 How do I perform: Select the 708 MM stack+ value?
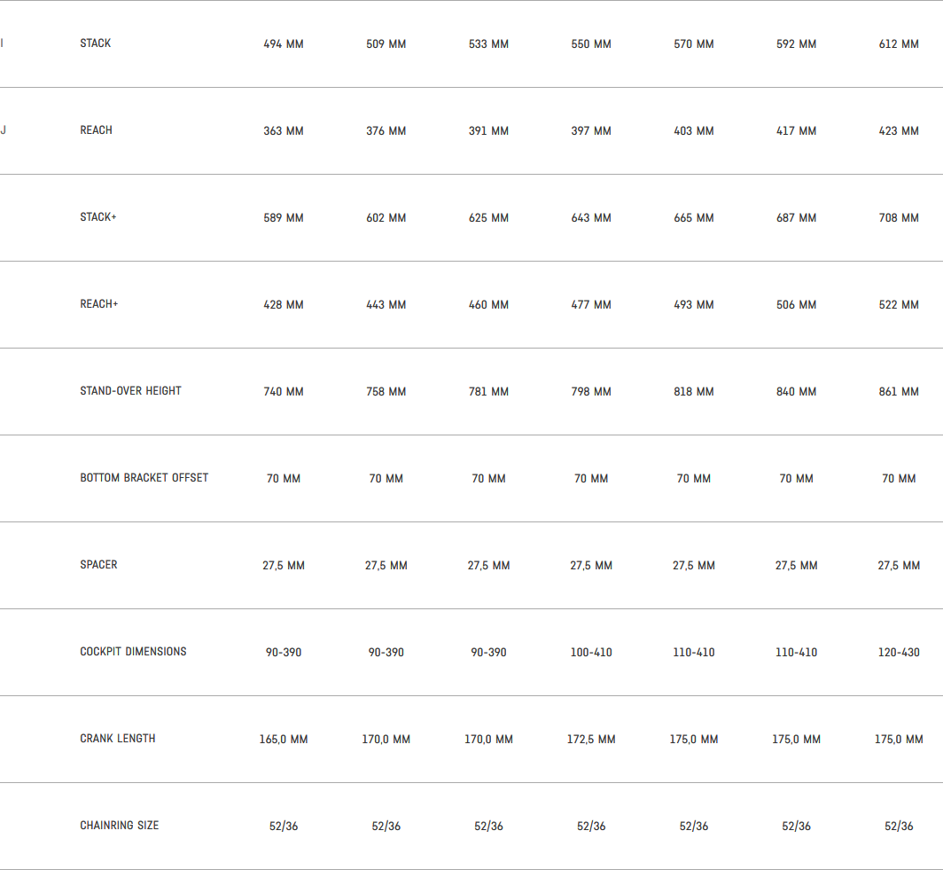tap(899, 218)
